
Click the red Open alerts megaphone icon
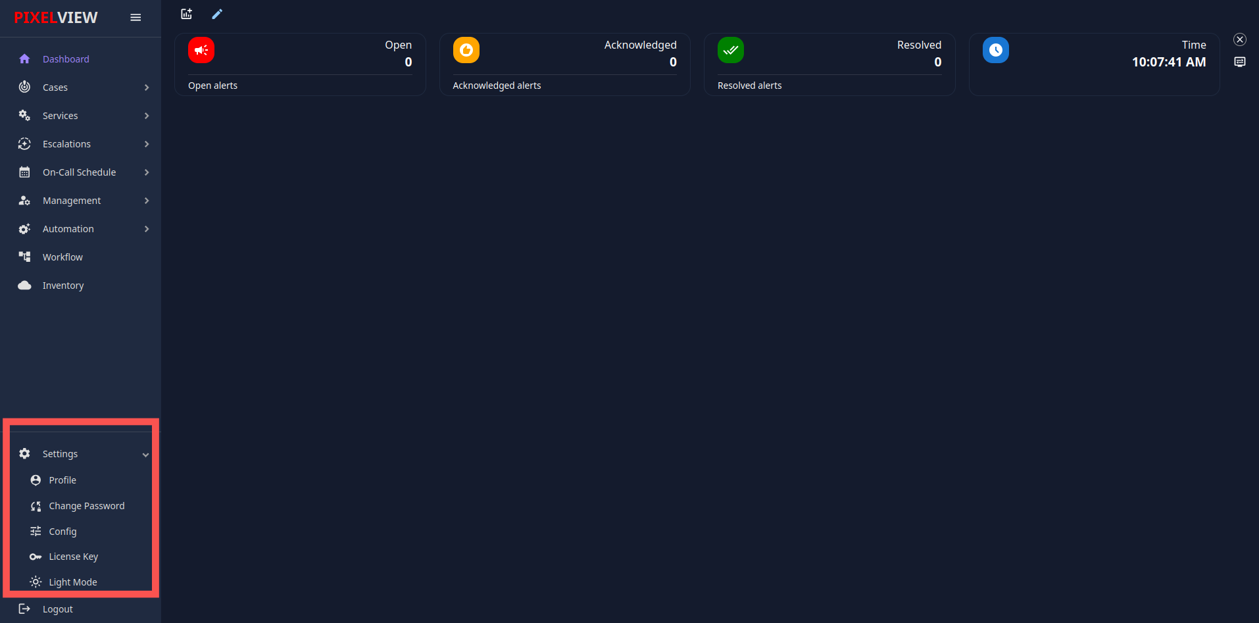201,50
